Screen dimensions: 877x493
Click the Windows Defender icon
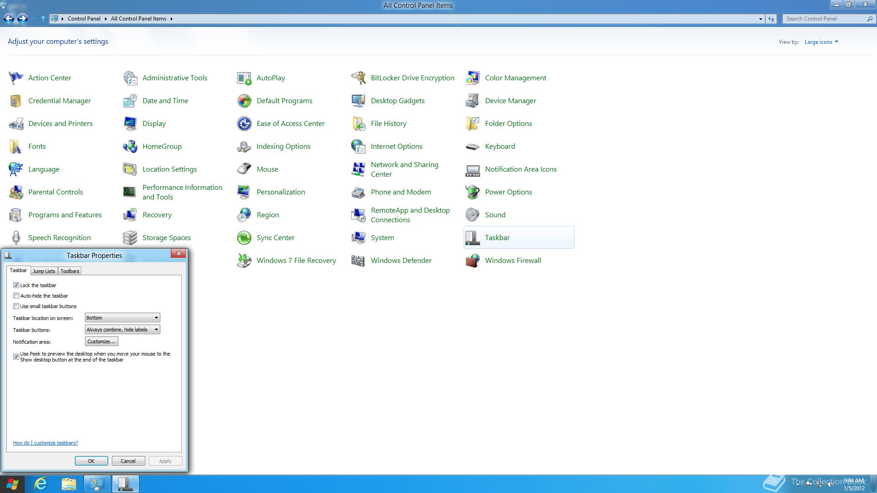click(x=359, y=261)
